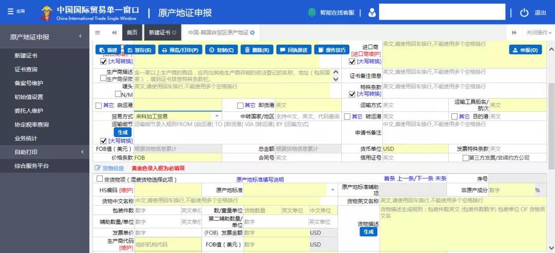Click the 智能在线客服 service icon
The width and height of the screenshot is (555, 253).
click(312, 13)
